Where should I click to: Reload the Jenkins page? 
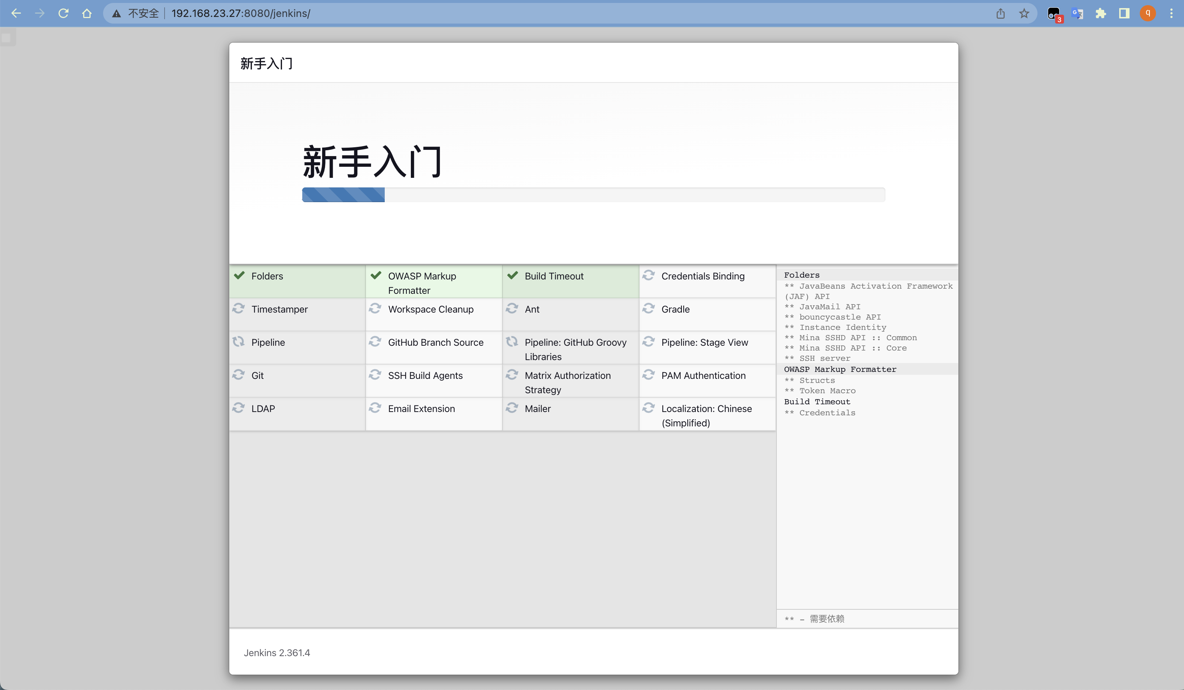click(x=63, y=13)
